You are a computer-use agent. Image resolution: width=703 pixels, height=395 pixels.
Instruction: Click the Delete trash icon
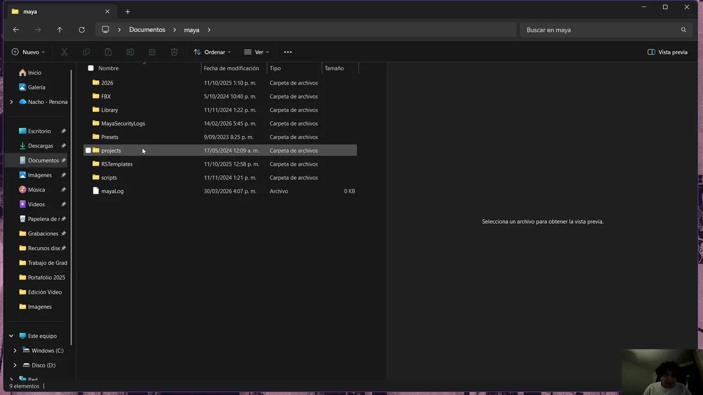pos(174,52)
